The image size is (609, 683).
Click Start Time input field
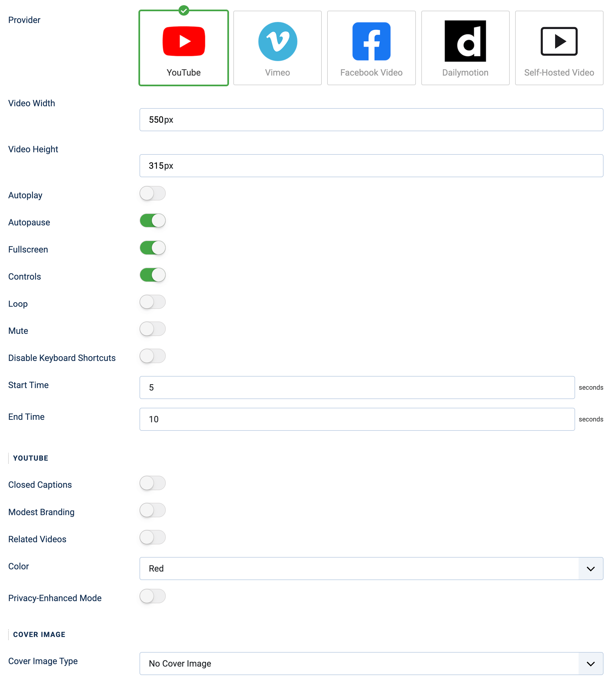[357, 387]
